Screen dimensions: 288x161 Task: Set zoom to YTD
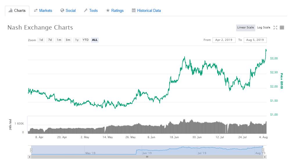86,40
